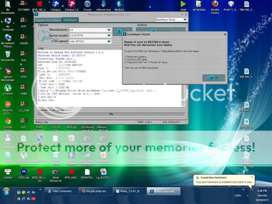Open the DCTxBB5 desktop icon

point(24,6)
